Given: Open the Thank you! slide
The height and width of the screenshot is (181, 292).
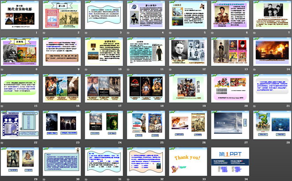Looking at the screenshot, I should [188, 161].
